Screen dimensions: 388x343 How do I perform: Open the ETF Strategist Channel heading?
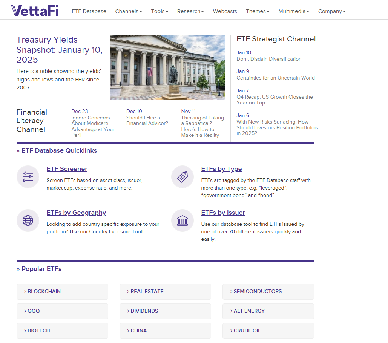tap(276, 39)
